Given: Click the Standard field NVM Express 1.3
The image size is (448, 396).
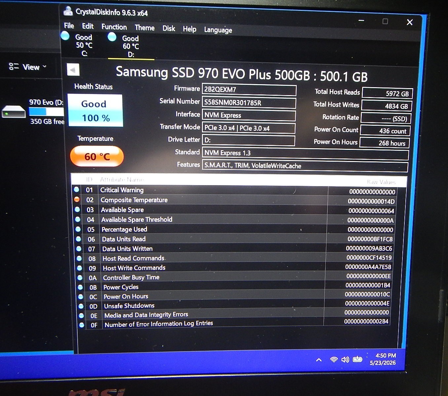Looking at the screenshot, I should 305,153.
